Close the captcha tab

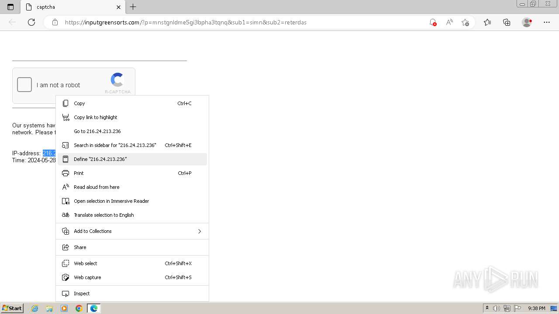(x=118, y=7)
